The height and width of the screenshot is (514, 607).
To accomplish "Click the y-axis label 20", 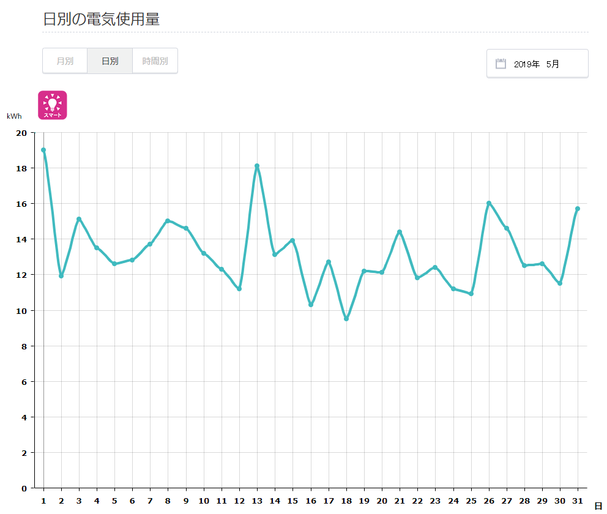I will point(21,133).
